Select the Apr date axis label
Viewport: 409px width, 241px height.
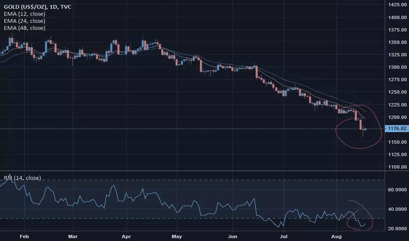pyautogui.click(x=126, y=237)
